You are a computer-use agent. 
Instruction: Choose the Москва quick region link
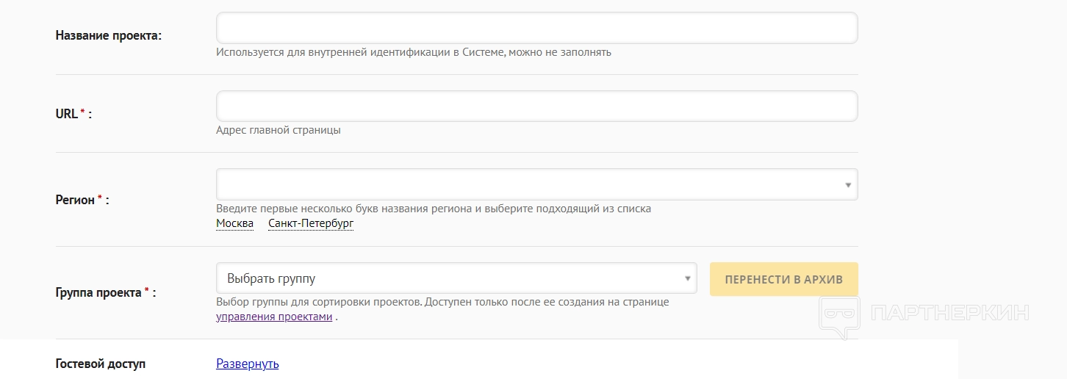pos(234,223)
